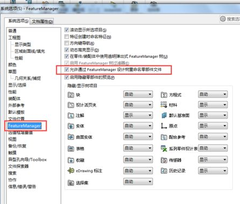Open the eDrawing 标注 visibility dropdown
Screen dimensions: 240x204
(138, 170)
